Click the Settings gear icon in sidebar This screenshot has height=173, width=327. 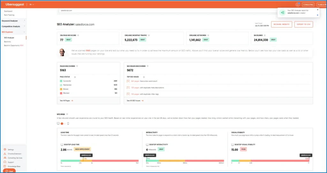click(x=5, y=149)
